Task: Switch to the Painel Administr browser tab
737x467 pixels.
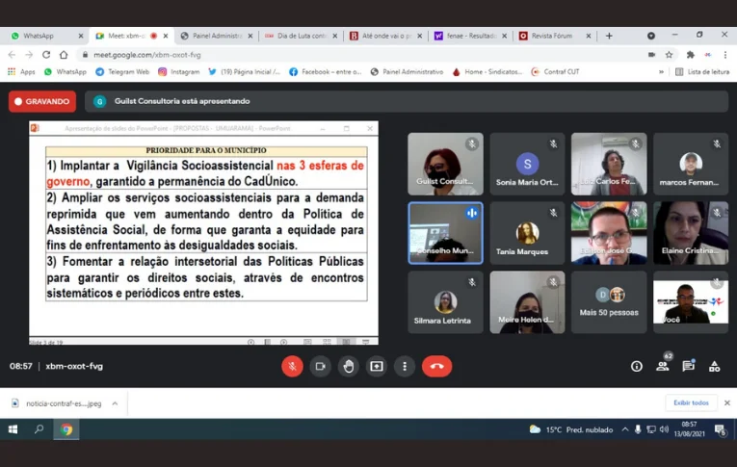Action: click(x=216, y=36)
